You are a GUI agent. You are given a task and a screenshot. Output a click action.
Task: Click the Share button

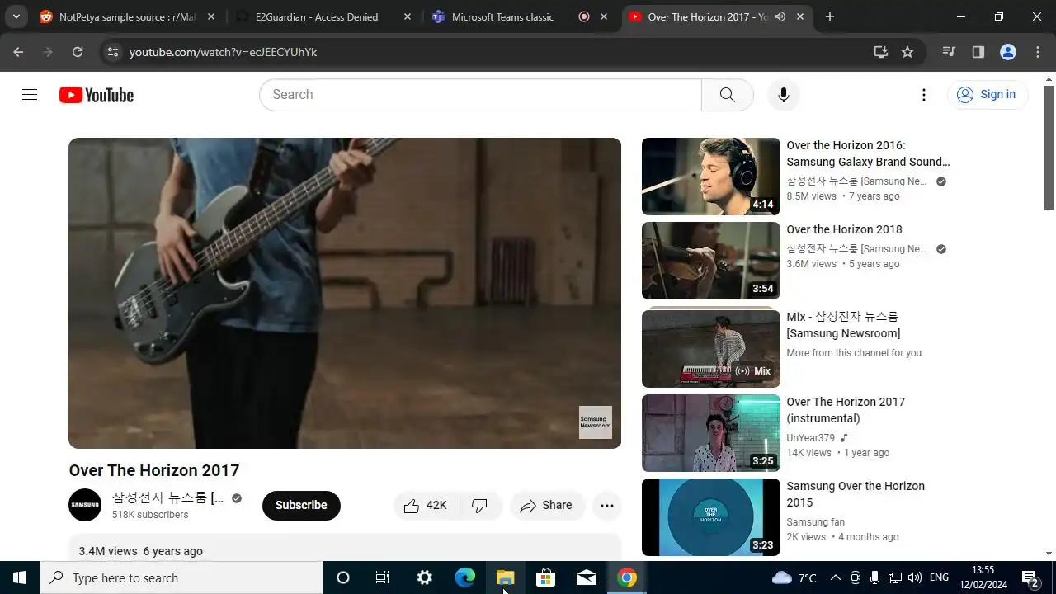click(547, 506)
